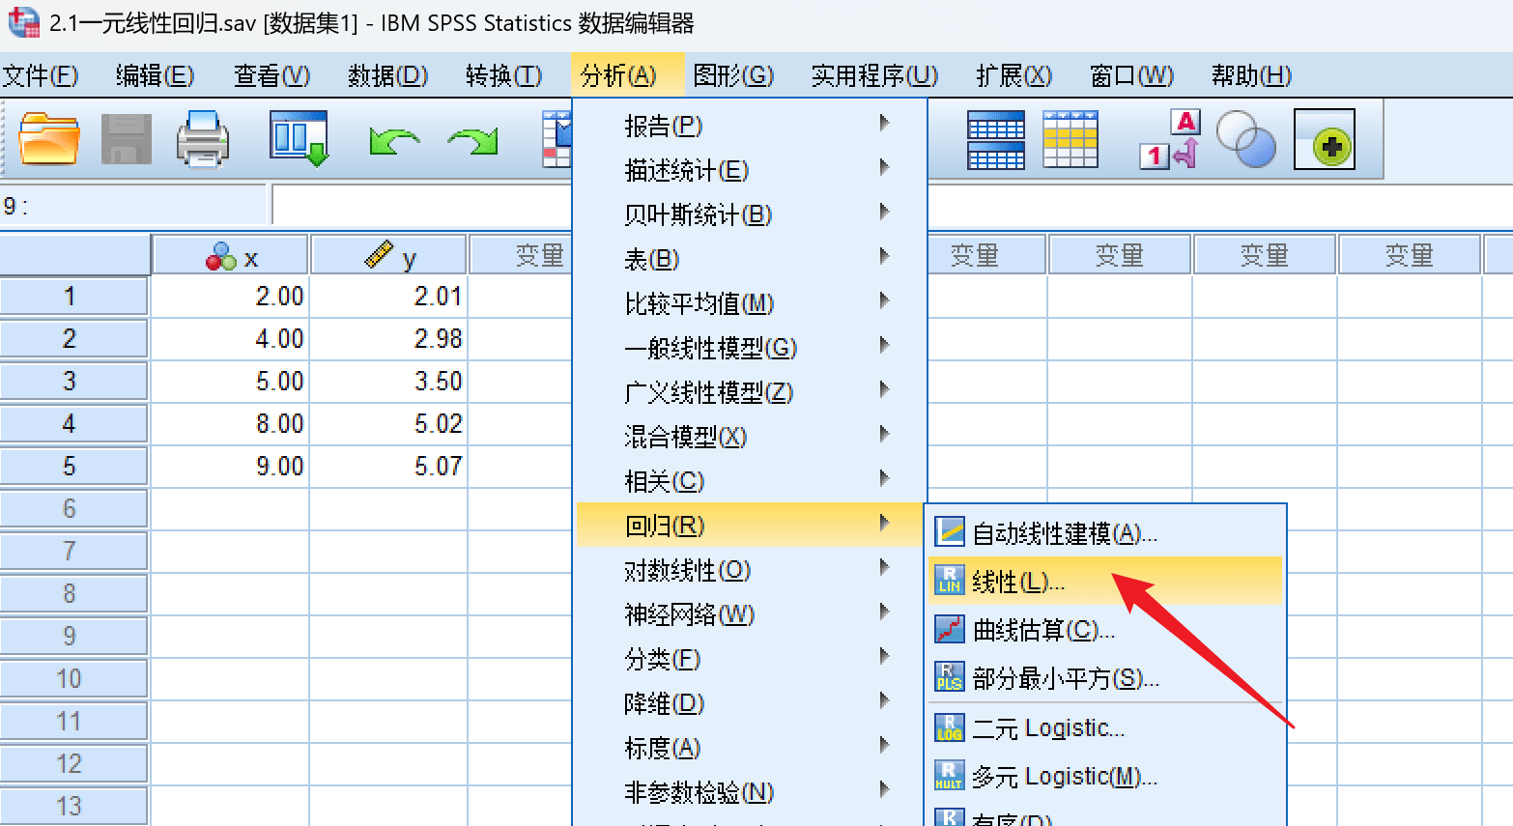Click the Redo green arrow icon
The image size is (1513, 826).
click(472, 141)
